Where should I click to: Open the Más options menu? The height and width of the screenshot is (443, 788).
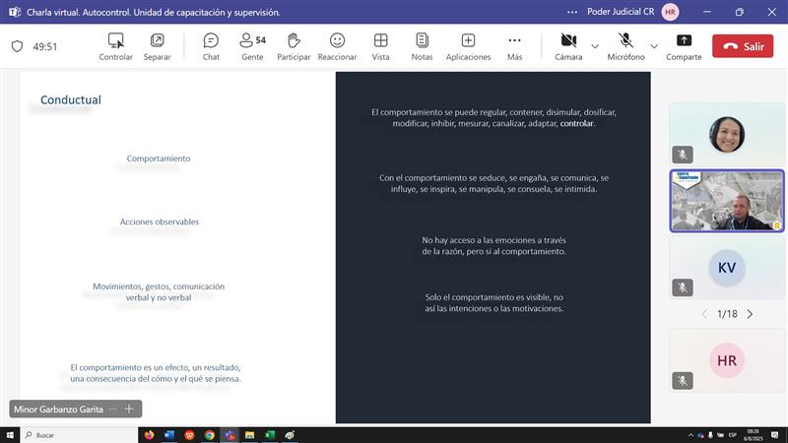pos(514,46)
